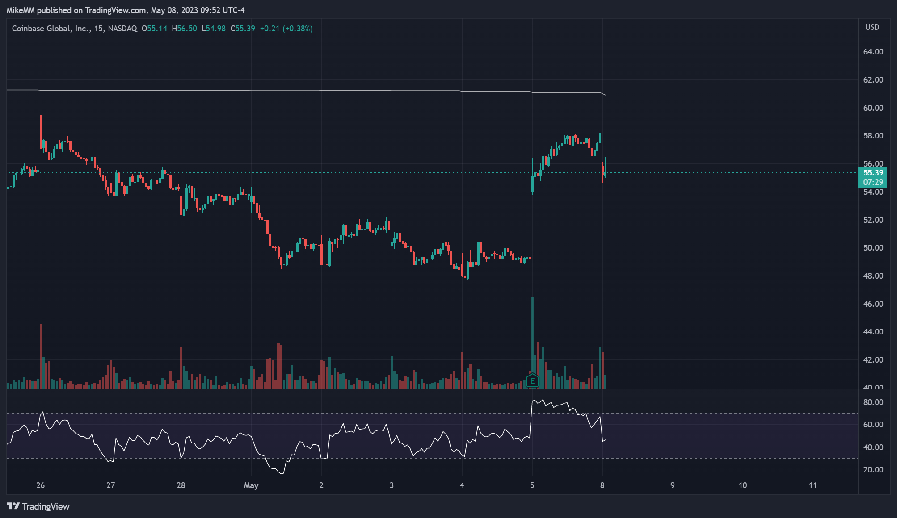The height and width of the screenshot is (518, 897).
Task: Click the earnings E marker icon
Action: [x=532, y=380]
